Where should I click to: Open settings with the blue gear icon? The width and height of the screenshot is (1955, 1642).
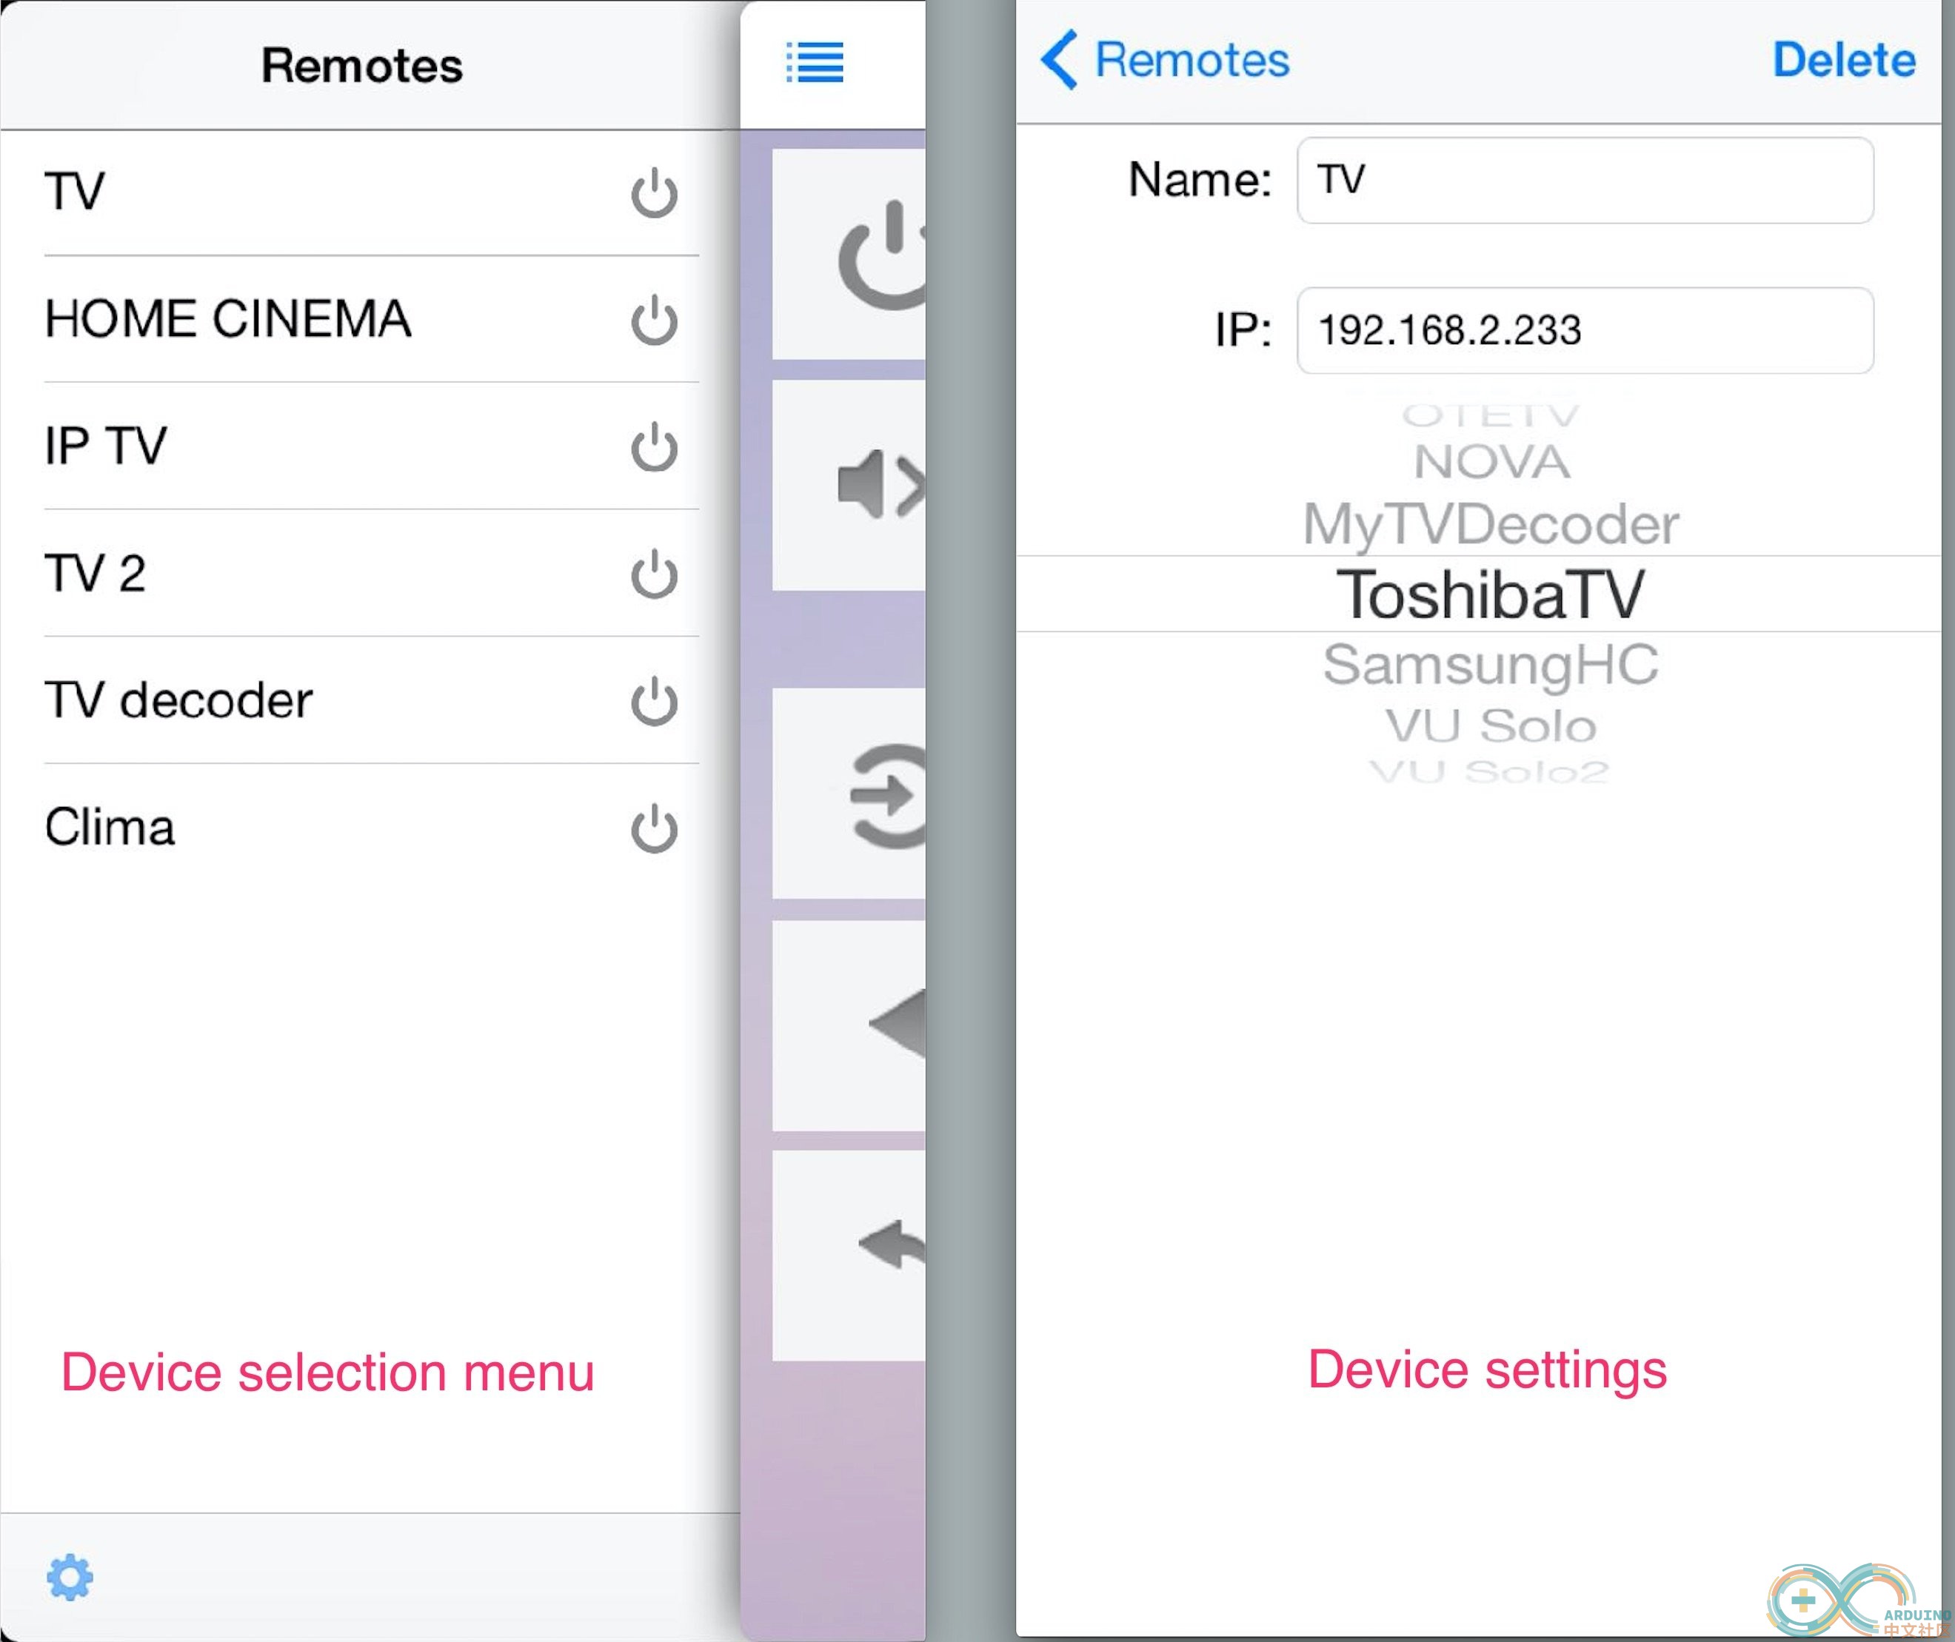pyautogui.click(x=70, y=1577)
